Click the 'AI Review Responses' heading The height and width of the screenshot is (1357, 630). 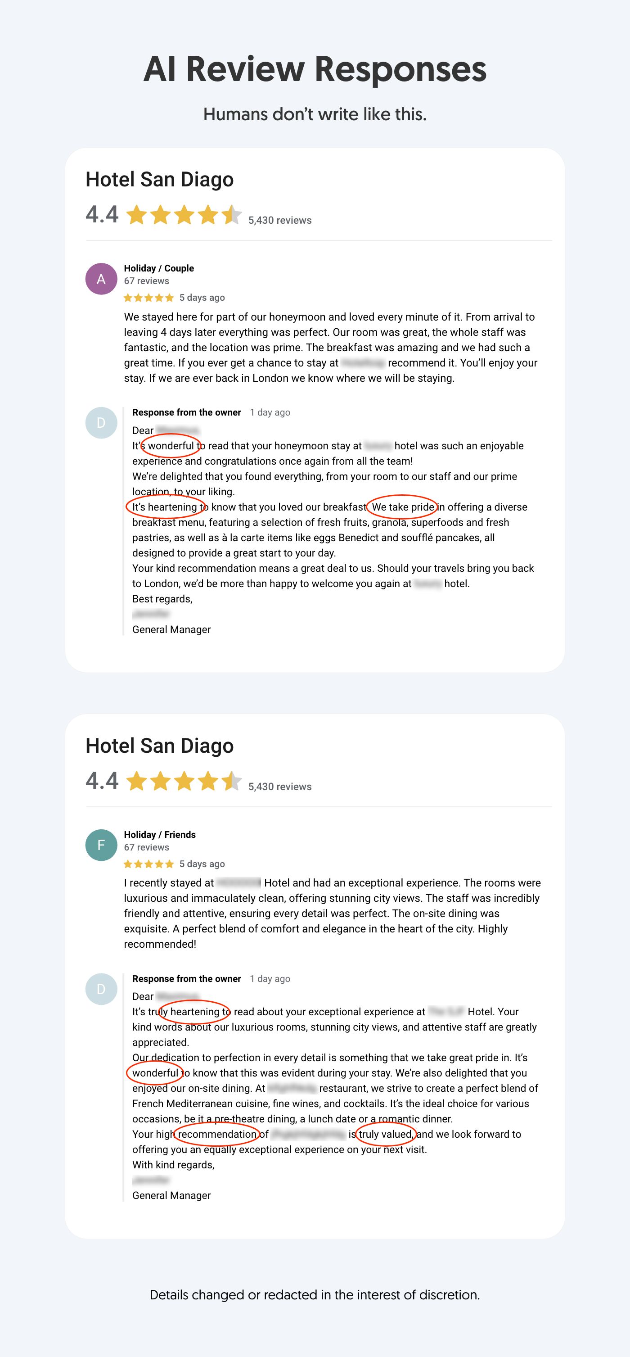point(315,69)
